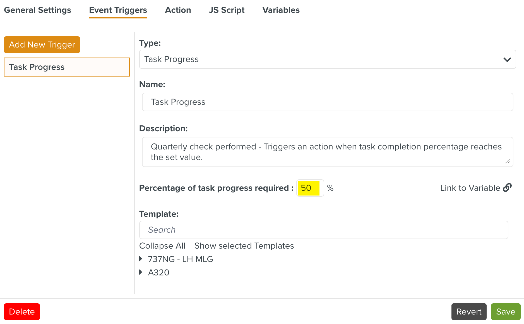This screenshot has width=524, height=324.
Task: Select the Event Triggers tab
Action: click(x=118, y=10)
